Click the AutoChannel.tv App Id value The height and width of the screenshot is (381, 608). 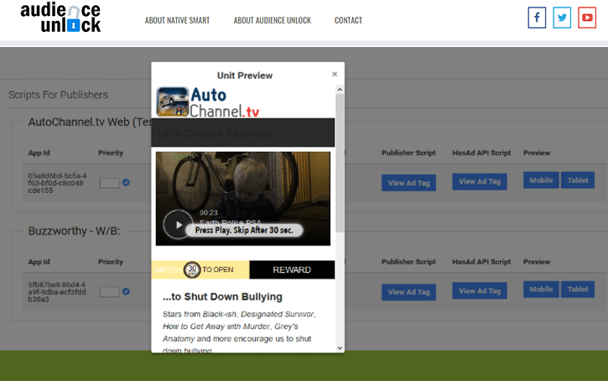click(x=57, y=183)
